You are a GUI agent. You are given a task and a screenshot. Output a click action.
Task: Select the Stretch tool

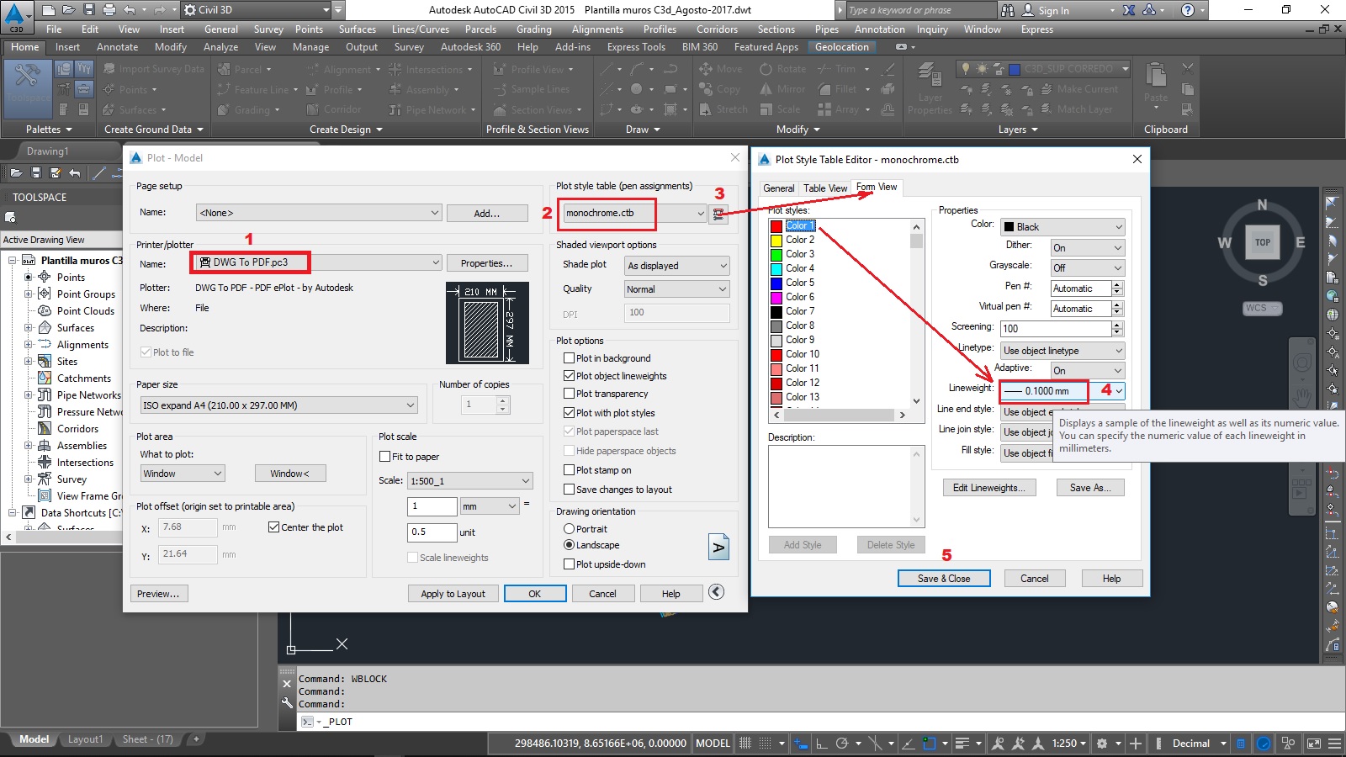[x=722, y=109]
